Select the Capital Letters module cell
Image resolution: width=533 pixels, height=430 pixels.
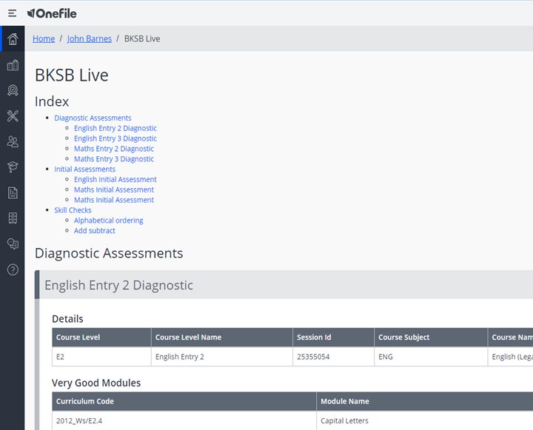click(x=425, y=420)
